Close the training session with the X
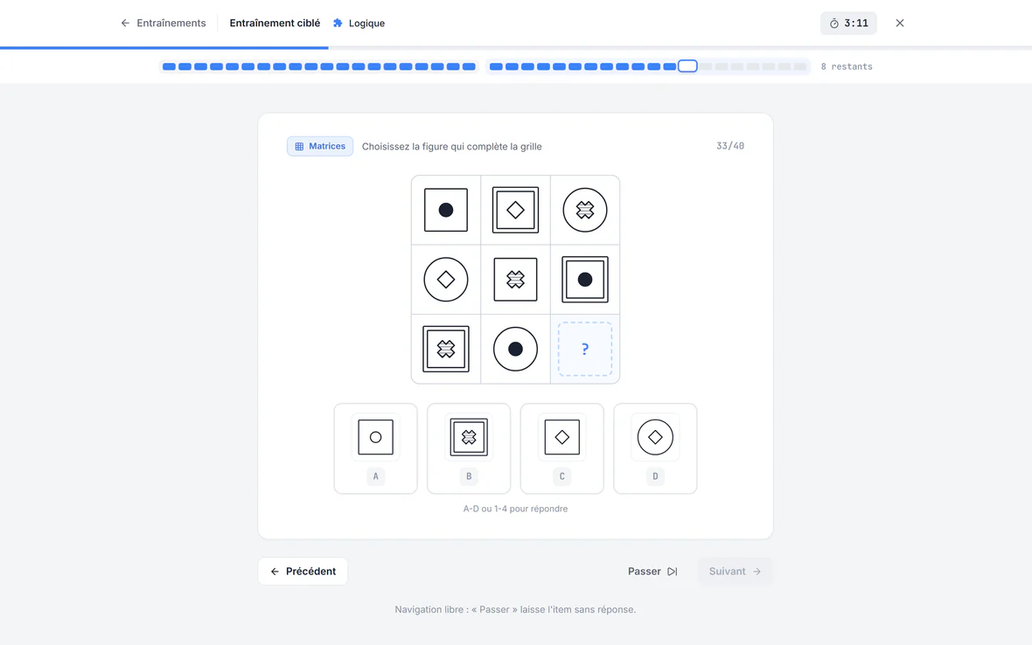 [x=900, y=23]
